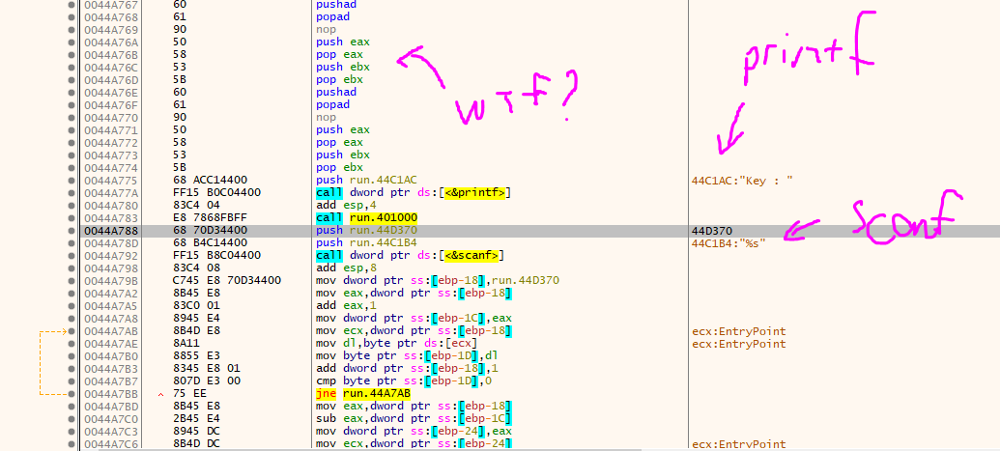Screen dimensions: 1000x451
Task: Click ecx:EntryPoint comment at row 0044A7AB
Action: click(738, 330)
